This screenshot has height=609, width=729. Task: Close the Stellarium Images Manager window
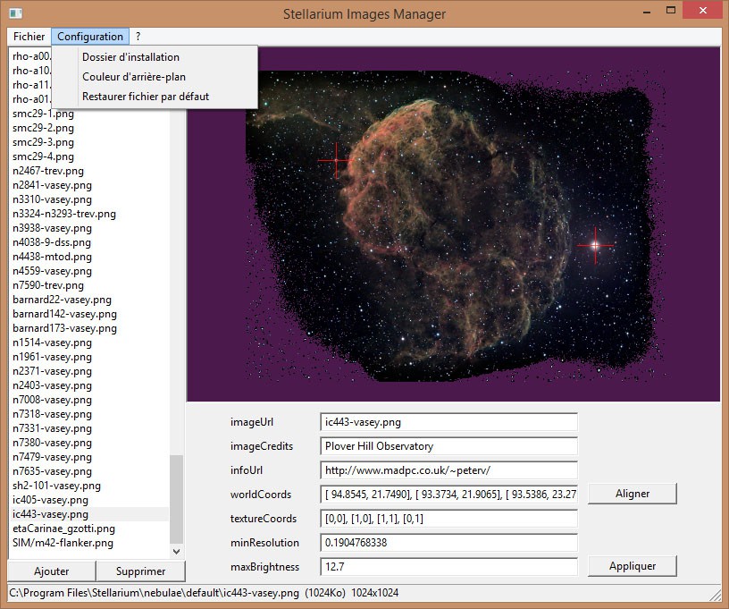(x=702, y=10)
